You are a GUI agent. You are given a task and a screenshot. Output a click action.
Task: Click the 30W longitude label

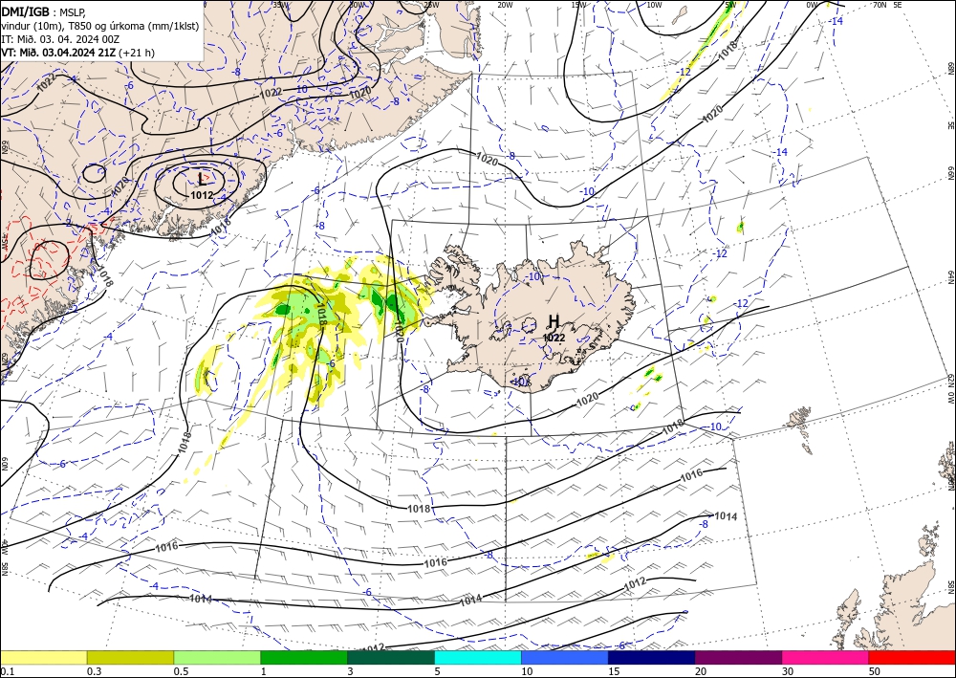coord(358,4)
